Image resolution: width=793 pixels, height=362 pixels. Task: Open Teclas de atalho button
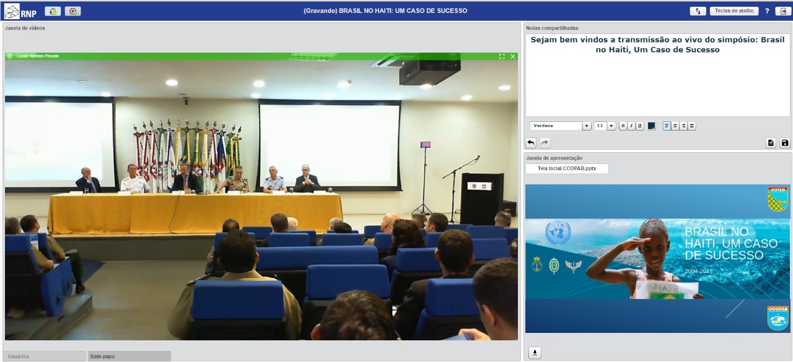pyautogui.click(x=734, y=11)
